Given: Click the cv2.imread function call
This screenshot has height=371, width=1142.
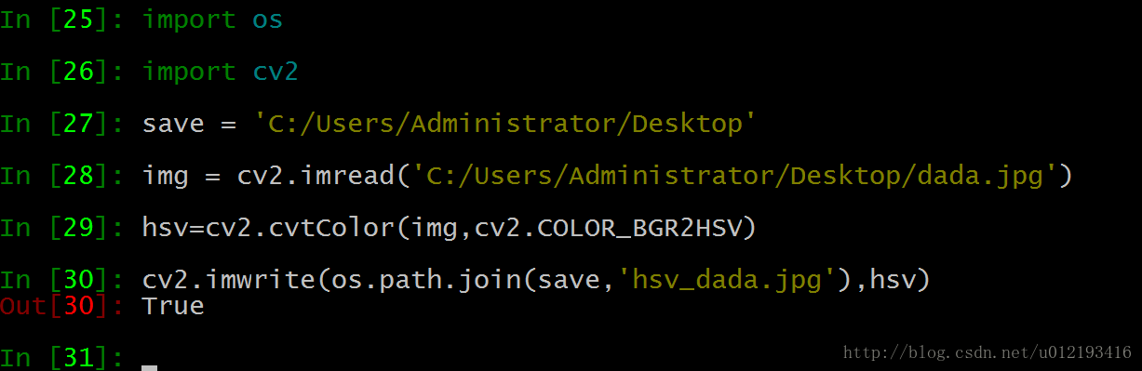Looking at the screenshot, I should click(x=315, y=176).
